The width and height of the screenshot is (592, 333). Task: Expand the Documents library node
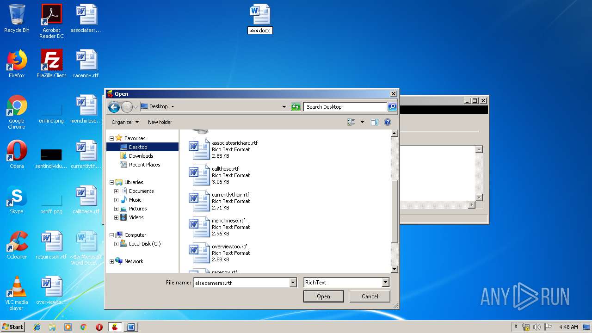click(x=116, y=191)
